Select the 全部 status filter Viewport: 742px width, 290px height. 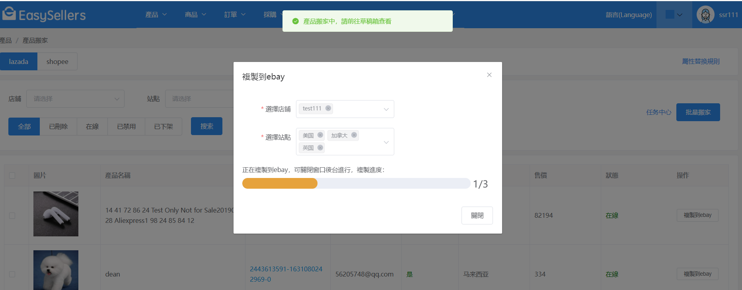pos(24,126)
